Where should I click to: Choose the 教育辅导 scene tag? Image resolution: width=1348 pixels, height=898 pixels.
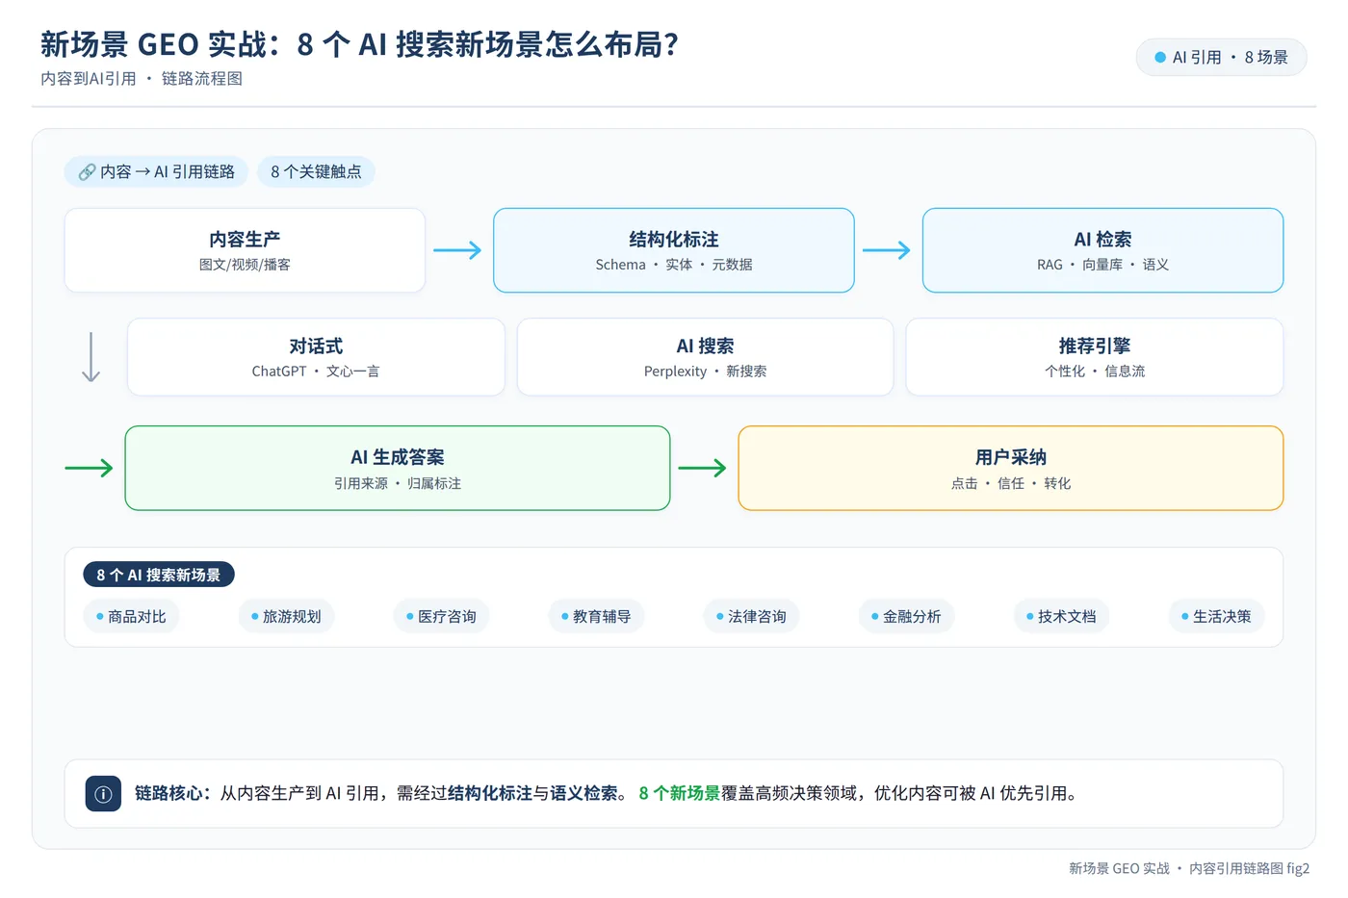pos(596,617)
